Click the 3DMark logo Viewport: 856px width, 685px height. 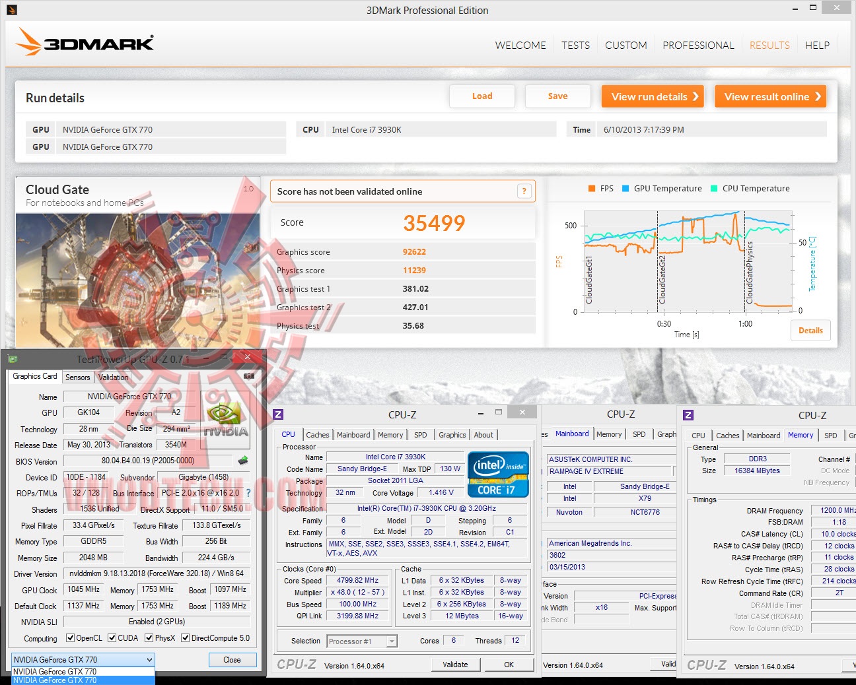pos(85,42)
